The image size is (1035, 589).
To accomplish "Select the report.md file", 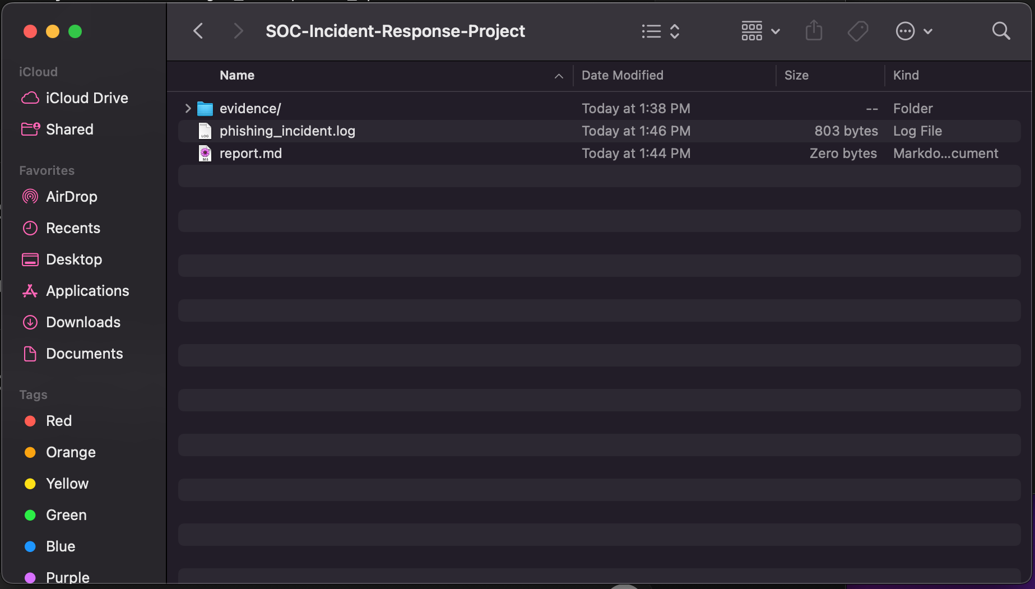I will pyautogui.click(x=250, y=154).
